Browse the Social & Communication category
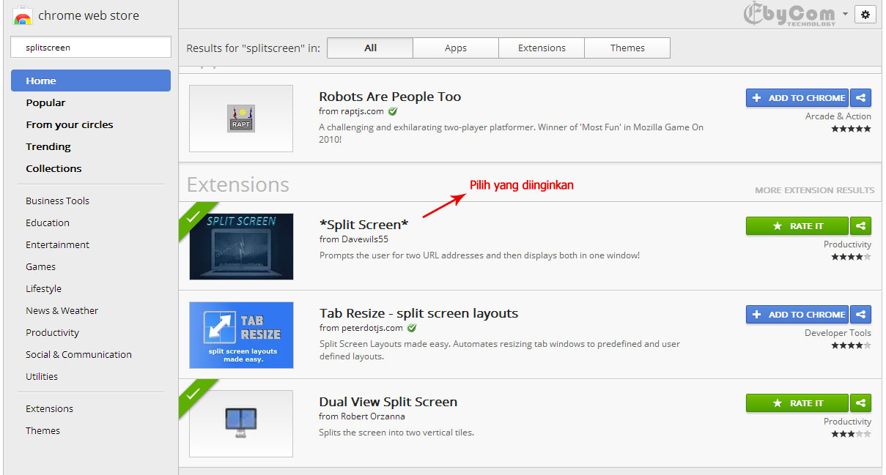 (x=78, y=354)
